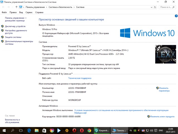Select Панель управления breadcrumb segment
178x134 pixels.
pos(35,7)
